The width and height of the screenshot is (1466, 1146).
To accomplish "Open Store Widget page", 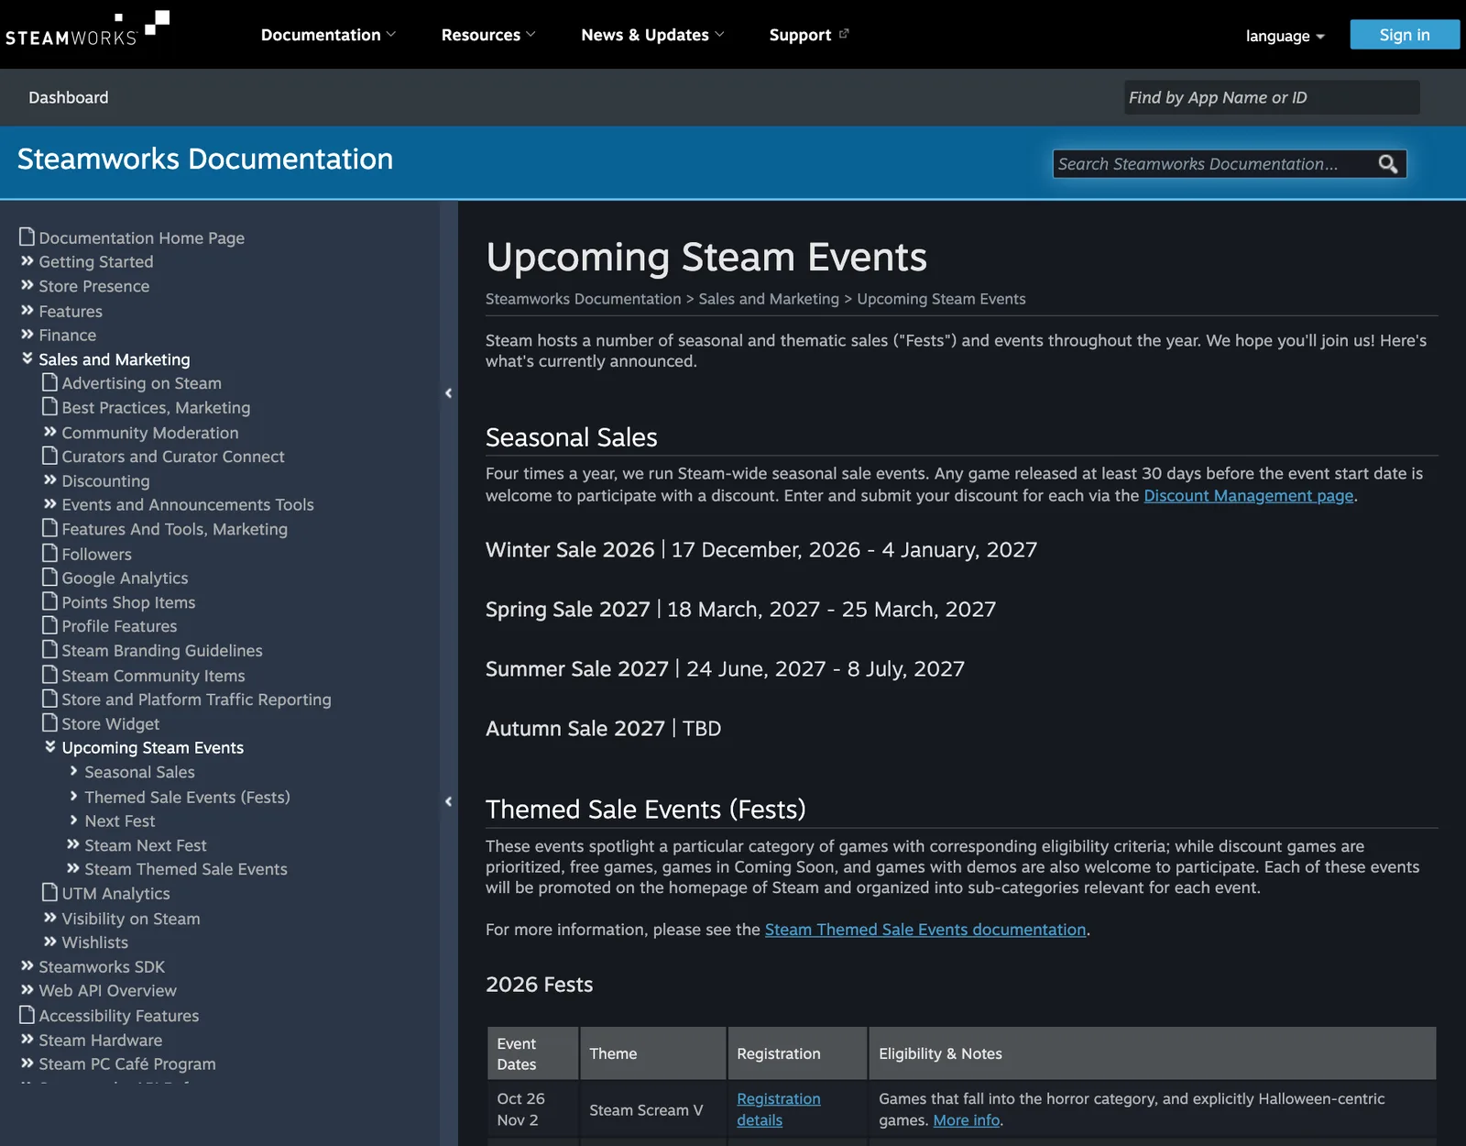I will (101, 723).
